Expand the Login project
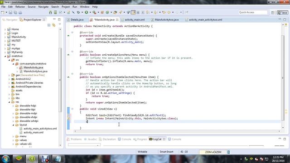 [5, 33]
